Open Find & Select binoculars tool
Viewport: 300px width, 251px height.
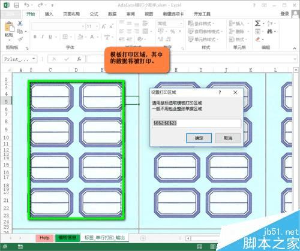pyautogui.click(x=270, y=31)
